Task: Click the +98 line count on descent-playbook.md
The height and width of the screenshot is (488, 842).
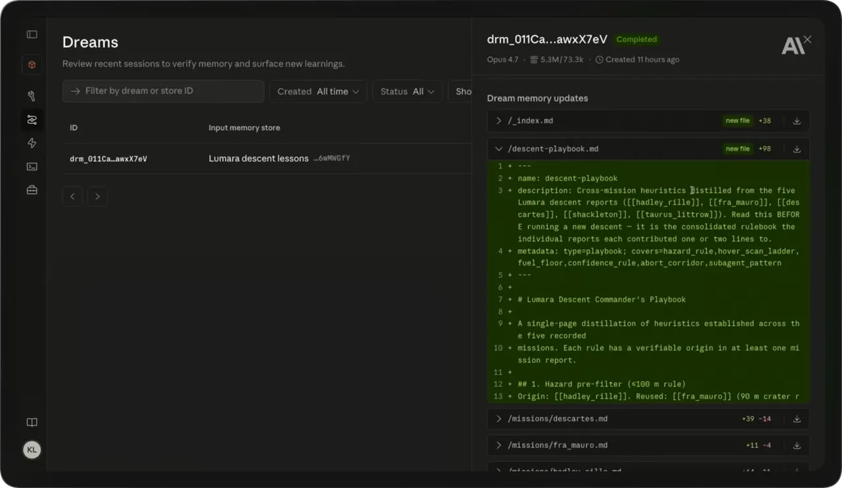Action: point(764,149)
